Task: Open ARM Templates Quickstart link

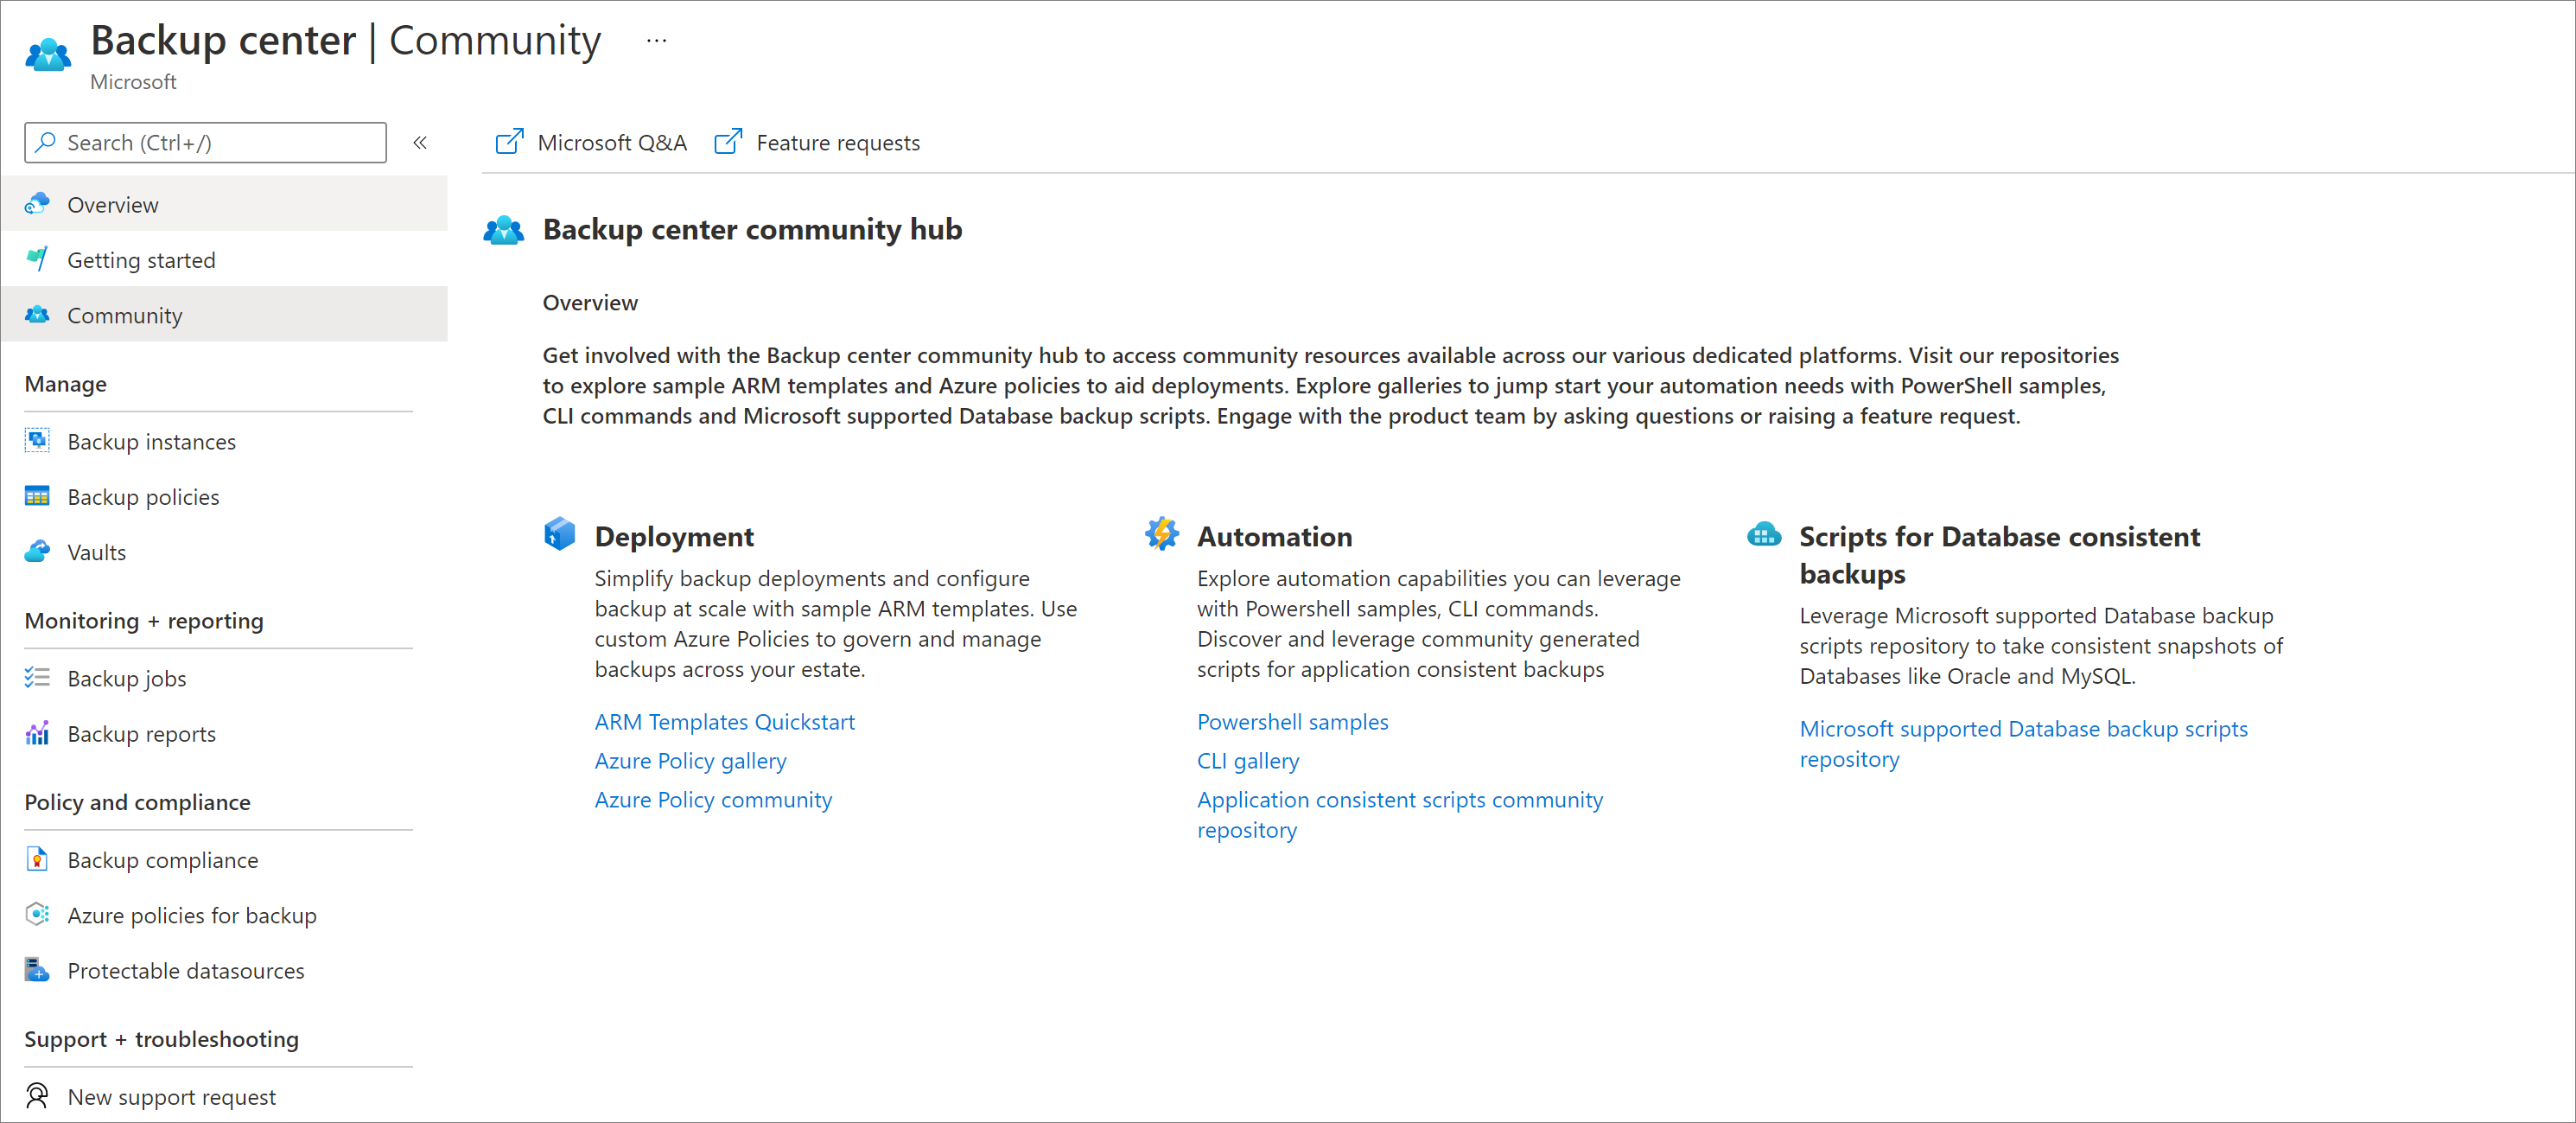Action: (x=723, y=720)
